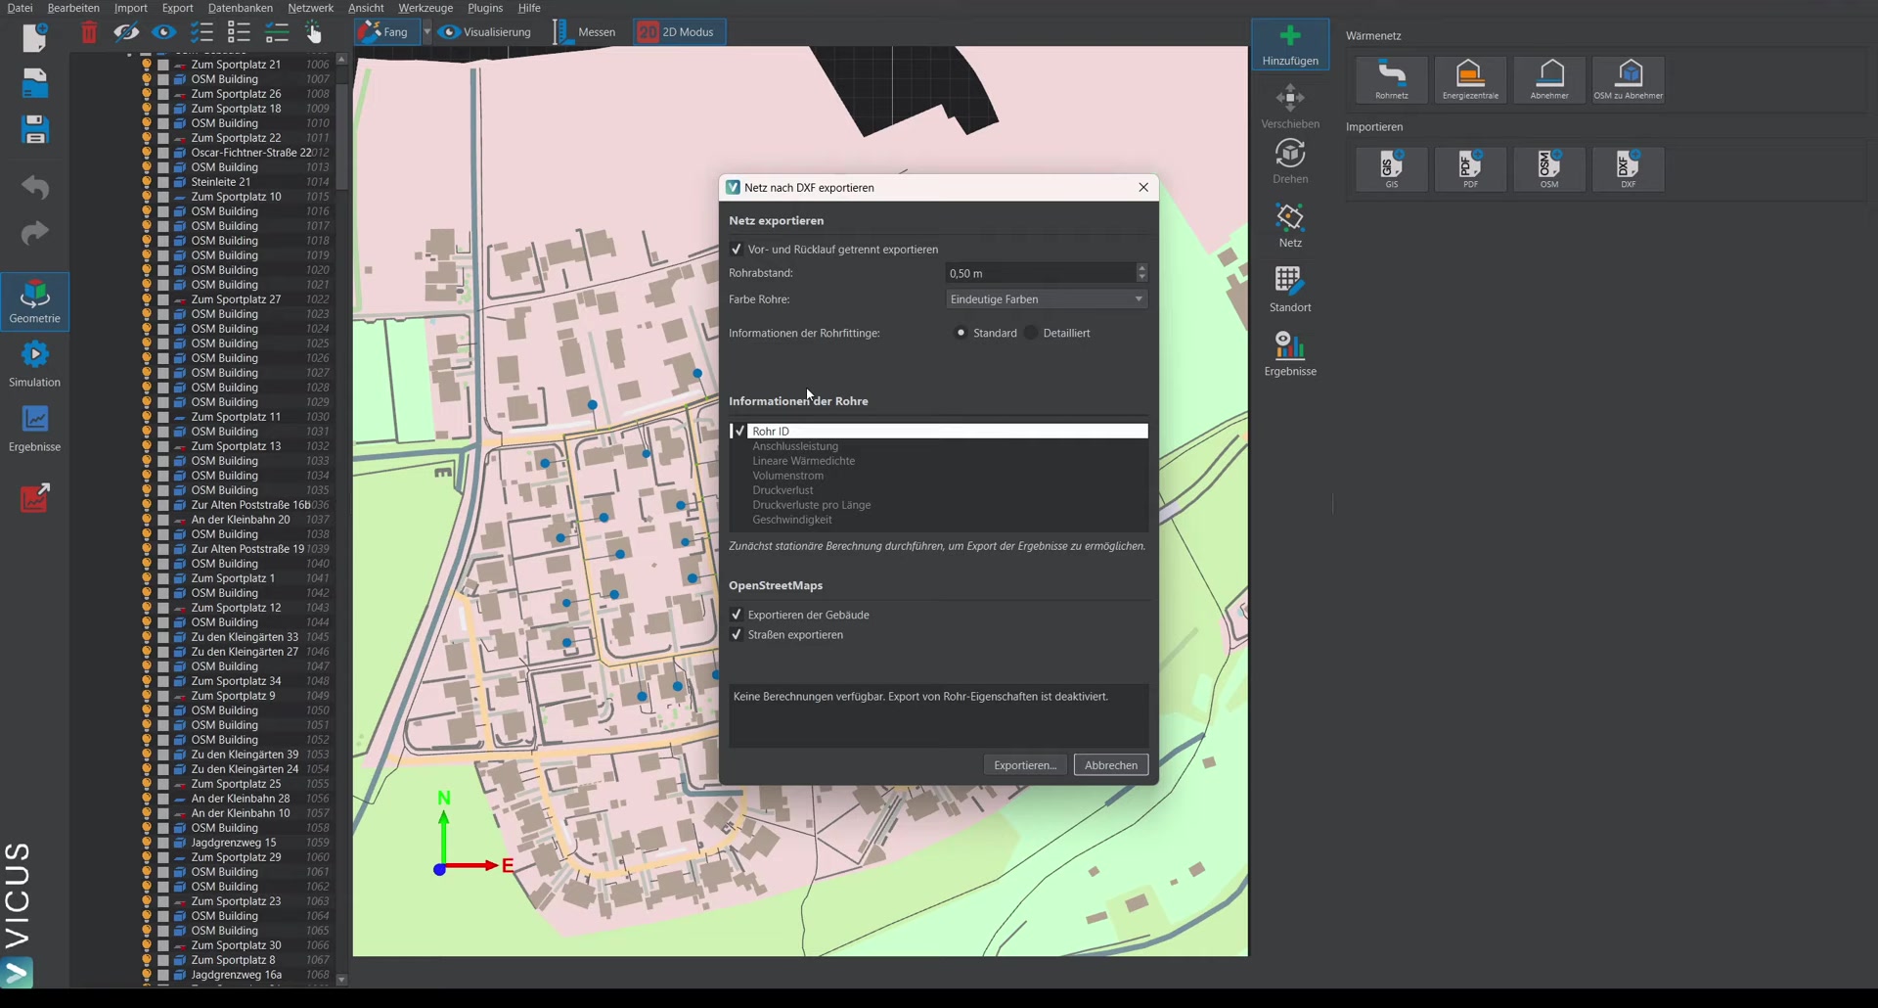This screenshot has height=1008, width=1878.
Task: Open Ergebnisse in the left sidebar
Action: pos(35,429)
